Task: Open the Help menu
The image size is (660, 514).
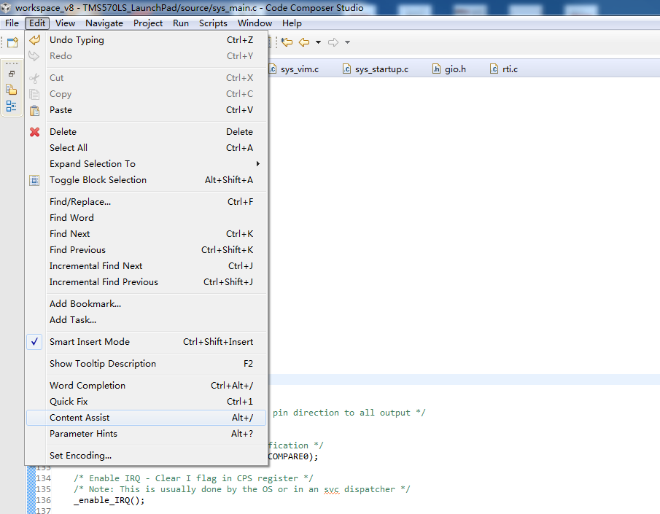Action: 292,23
